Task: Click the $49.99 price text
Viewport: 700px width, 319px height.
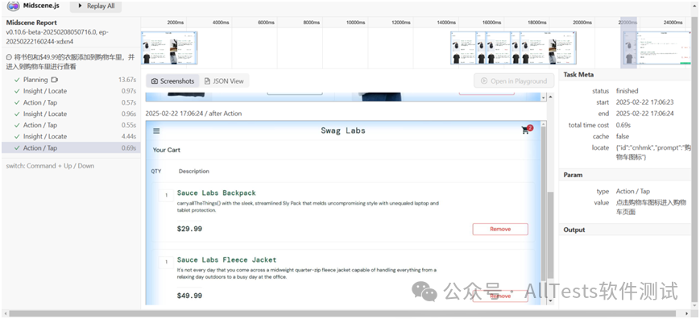Action: 189,296
